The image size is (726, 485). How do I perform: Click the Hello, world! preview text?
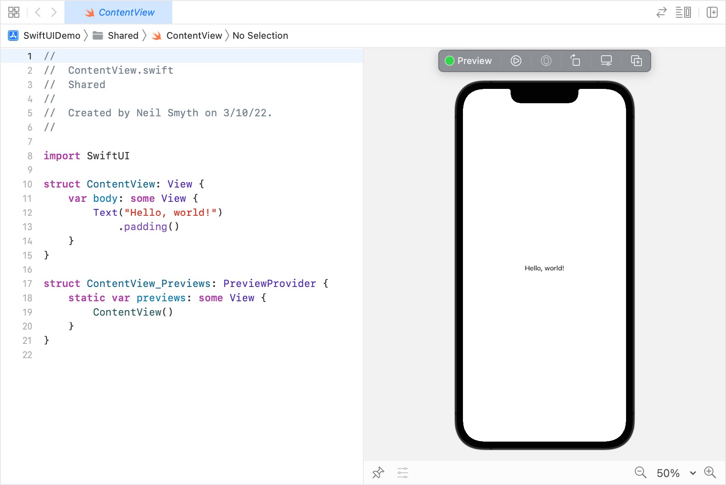pyautogui.click(x=544, y=268)
